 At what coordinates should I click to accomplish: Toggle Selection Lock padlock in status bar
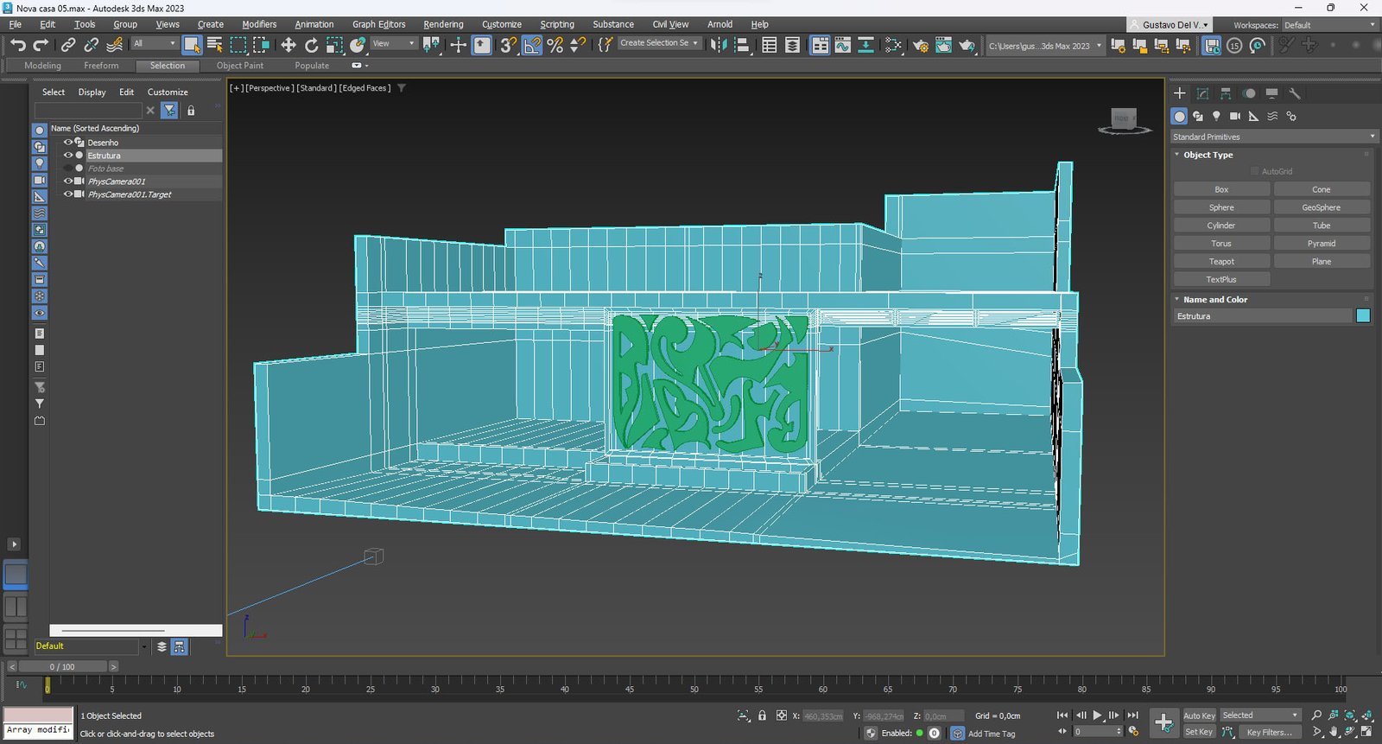click(762, 715)
